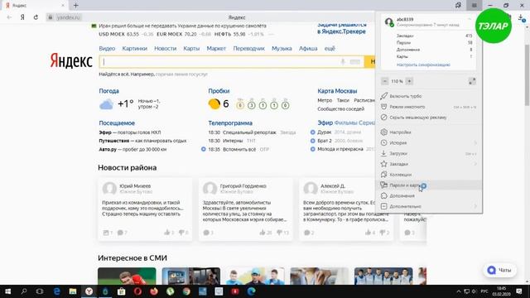Open Microsoft Store in taskbar
The height and width of the screenshot is (298, 530).
(122, 291)
